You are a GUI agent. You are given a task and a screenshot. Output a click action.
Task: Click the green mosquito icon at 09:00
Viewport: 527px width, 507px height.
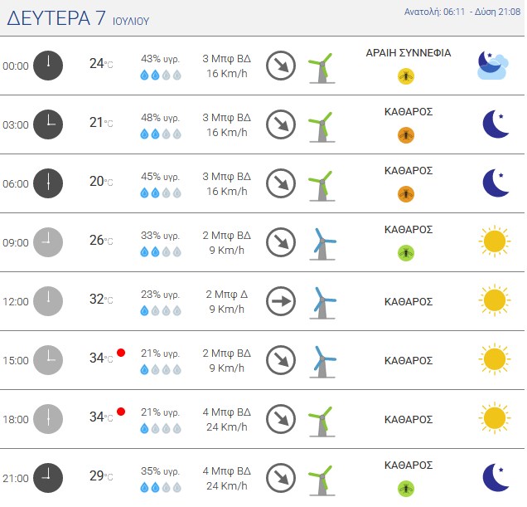[406, 253]
